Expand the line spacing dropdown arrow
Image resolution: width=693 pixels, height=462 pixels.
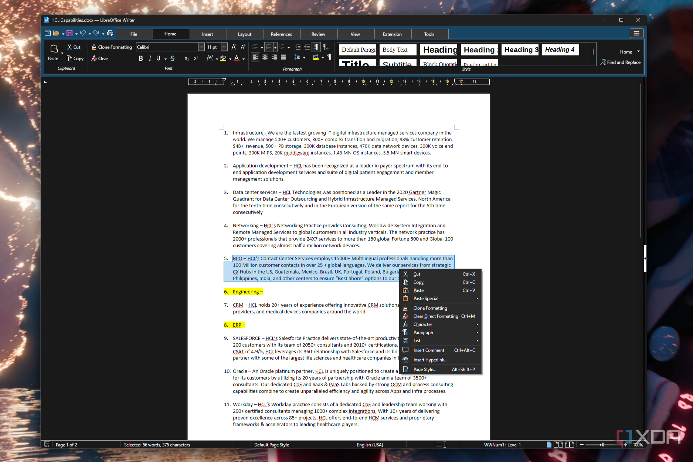[x=304, y=57]
